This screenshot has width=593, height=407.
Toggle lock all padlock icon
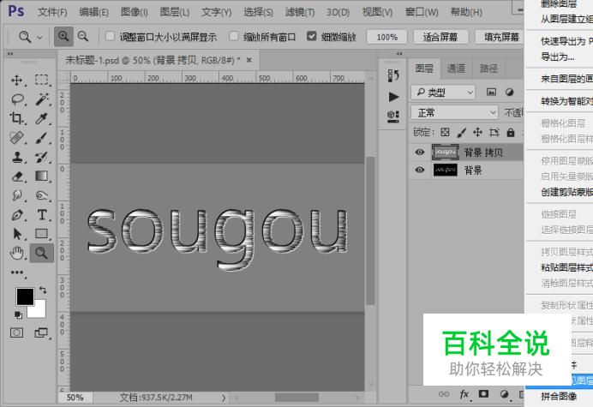pos(511,133)
